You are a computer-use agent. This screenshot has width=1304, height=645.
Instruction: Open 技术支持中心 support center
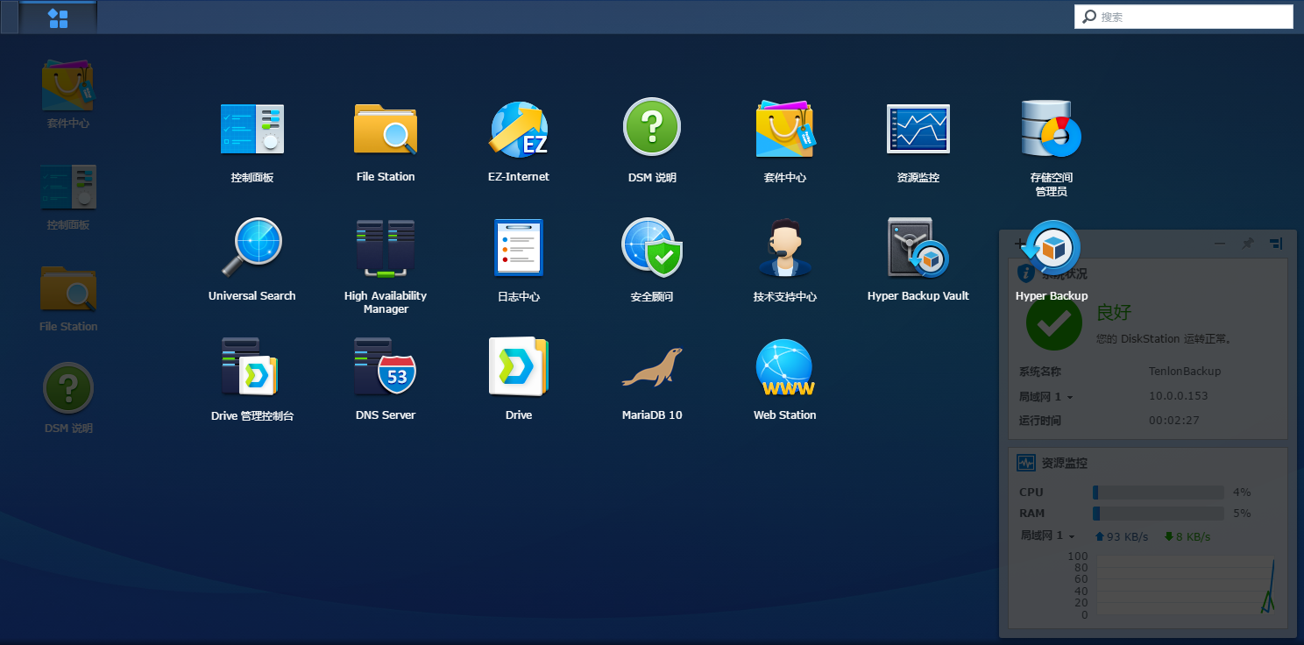click(x=785, y=248)
